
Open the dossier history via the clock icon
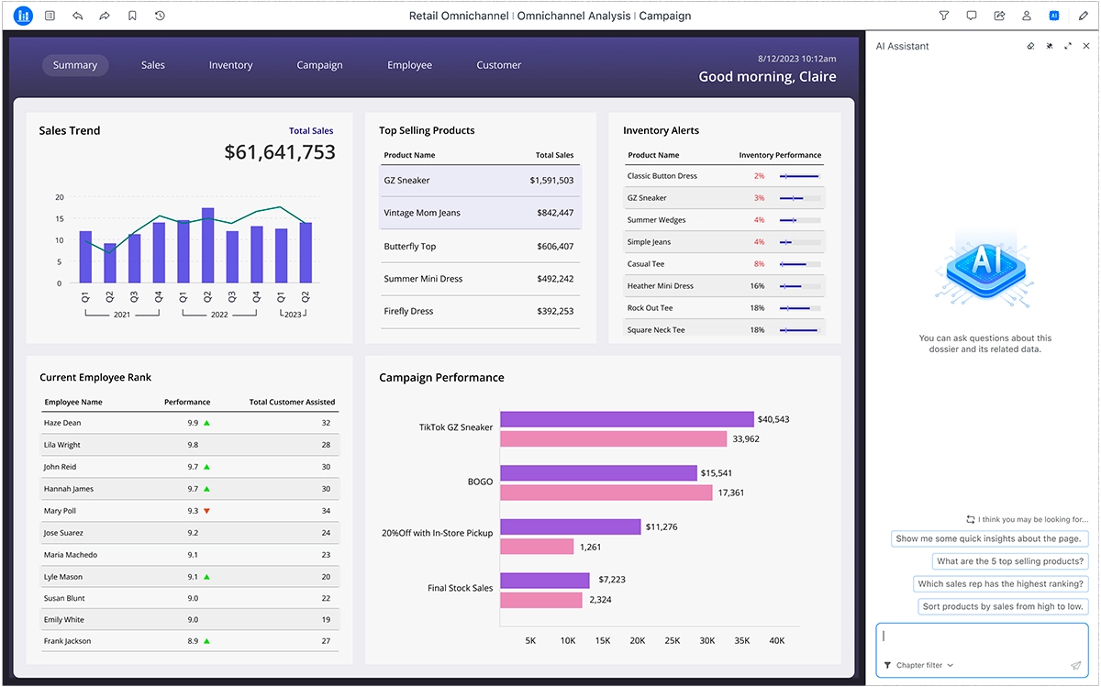[159, 16]
